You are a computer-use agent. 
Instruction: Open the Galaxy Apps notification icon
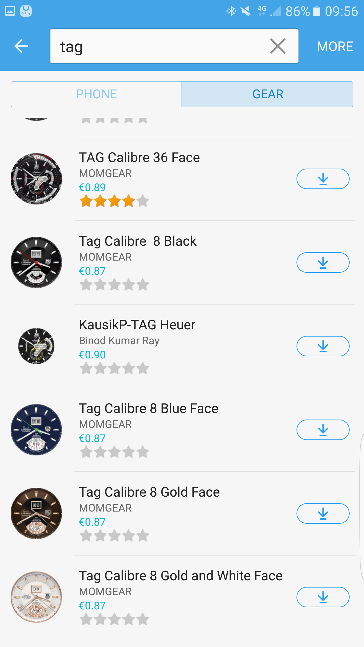point(26,11)
